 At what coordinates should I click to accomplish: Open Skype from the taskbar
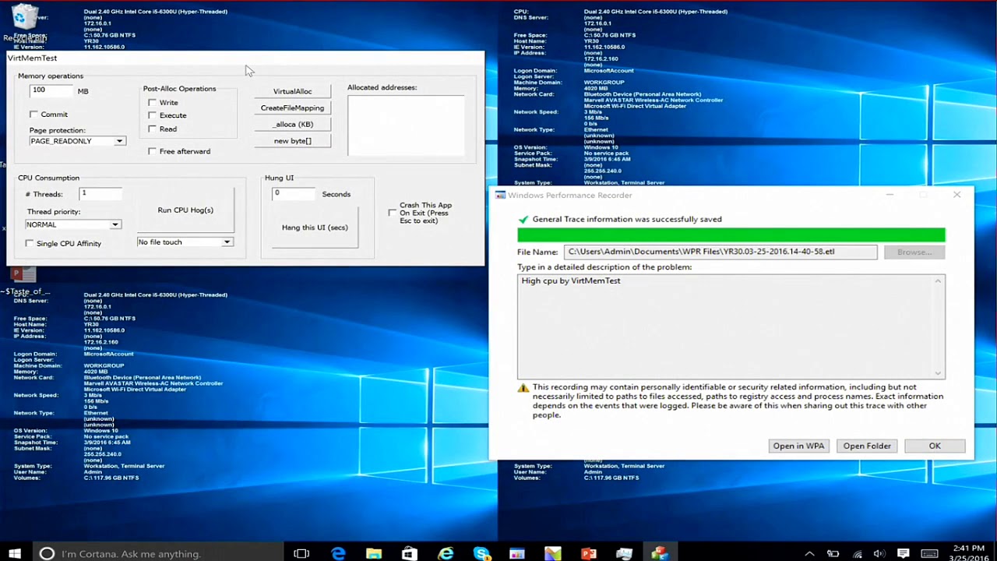coord(481,554)
